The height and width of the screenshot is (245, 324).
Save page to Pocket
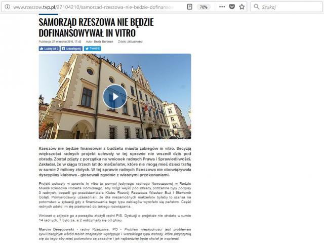click(231, 7)
